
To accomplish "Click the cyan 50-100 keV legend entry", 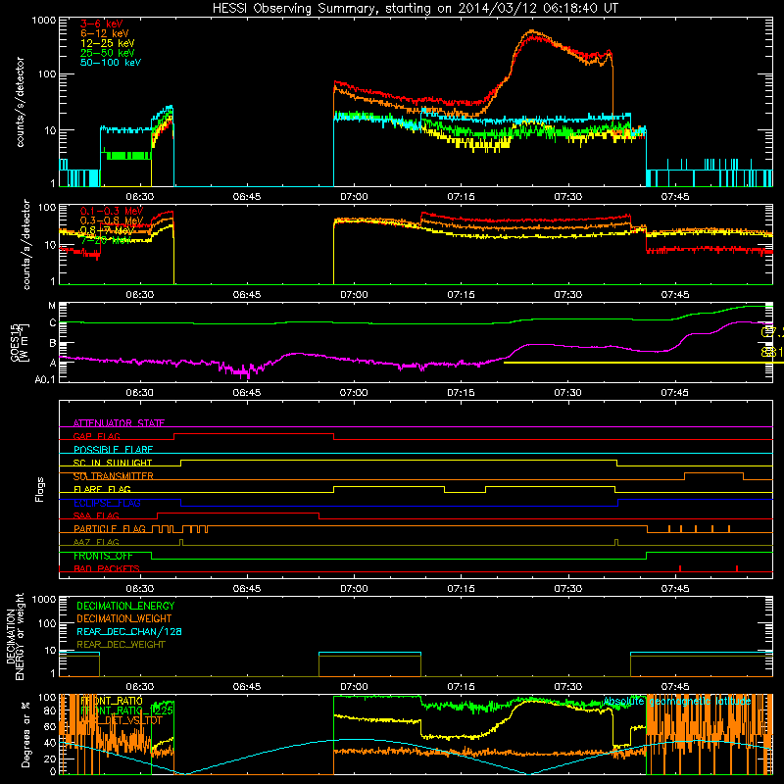I will pyautogui.click(x=111, y=63).
